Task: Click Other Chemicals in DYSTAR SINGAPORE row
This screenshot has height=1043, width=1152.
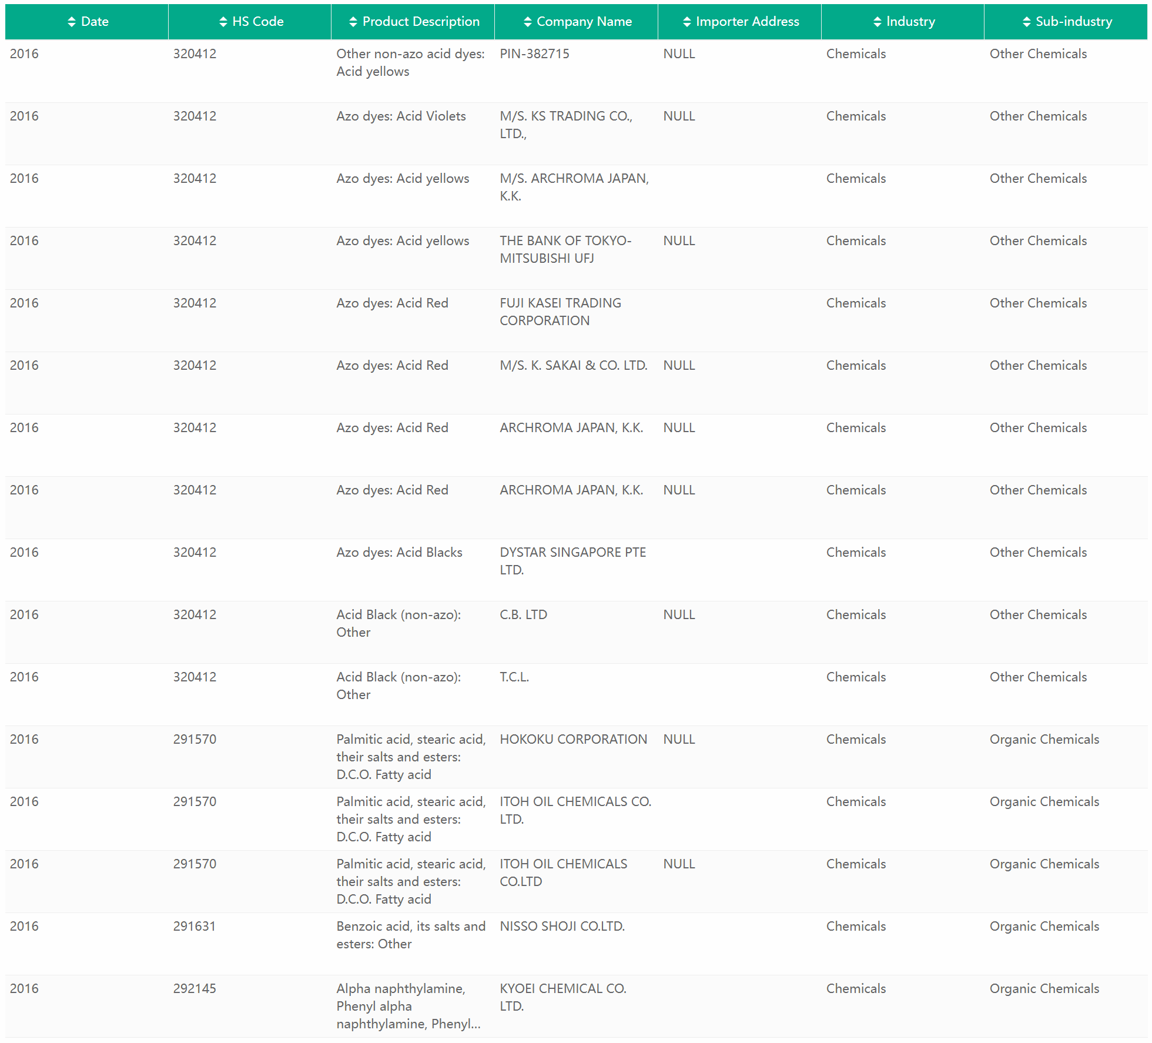Action: [x=1038, y=552]
